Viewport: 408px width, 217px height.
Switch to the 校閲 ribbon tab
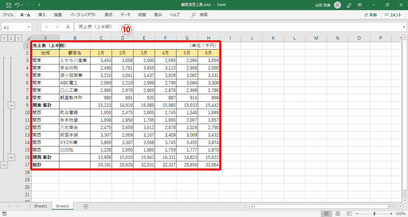142,15
